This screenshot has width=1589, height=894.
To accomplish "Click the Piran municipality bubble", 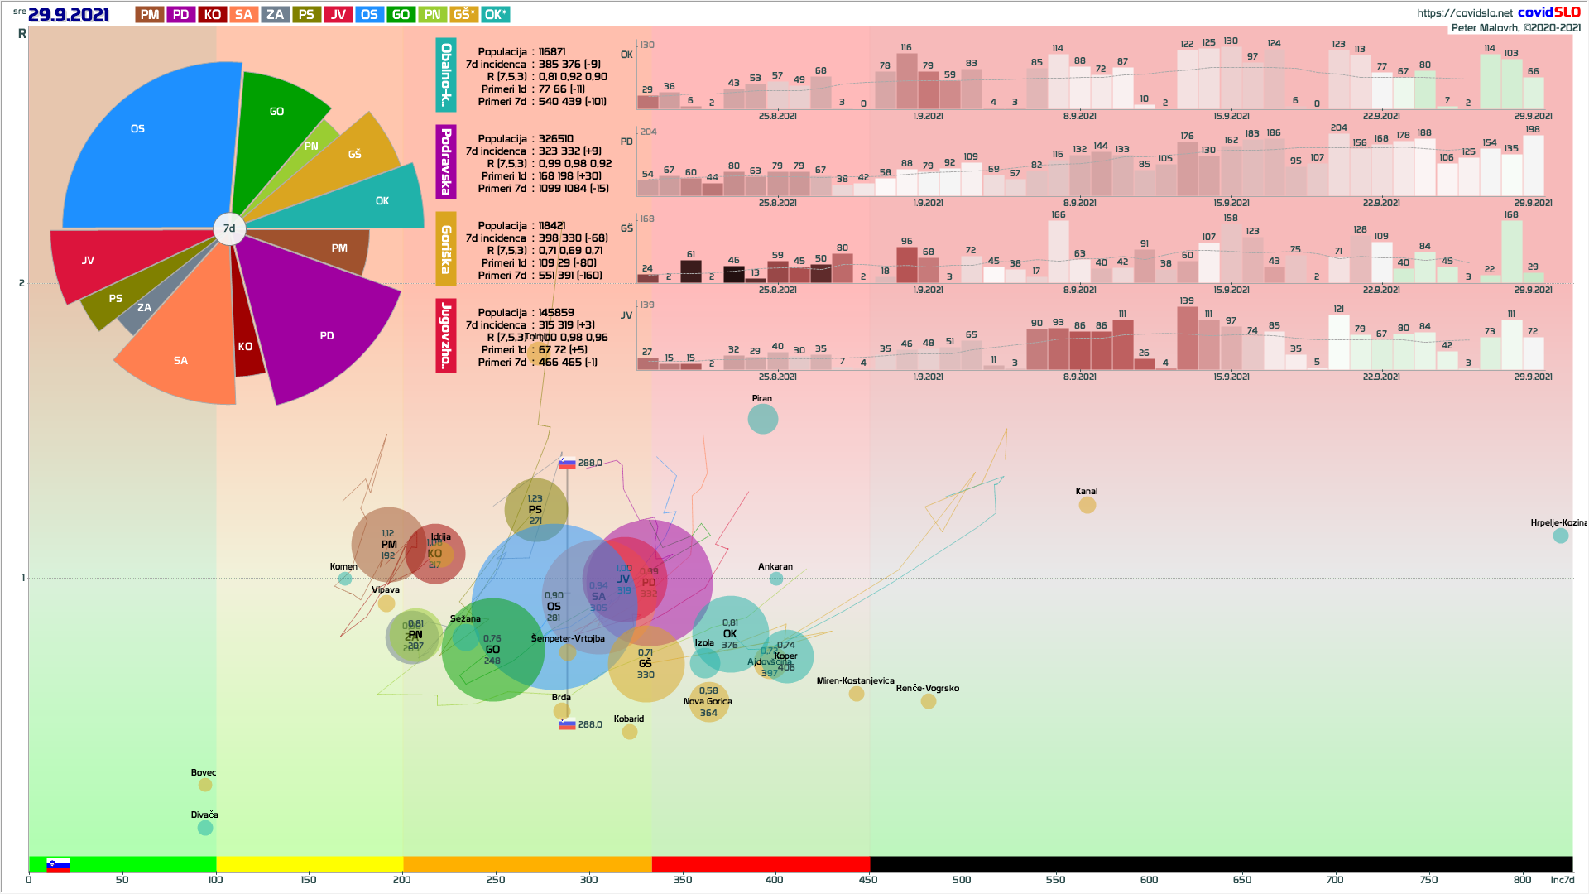I will 762,419.
